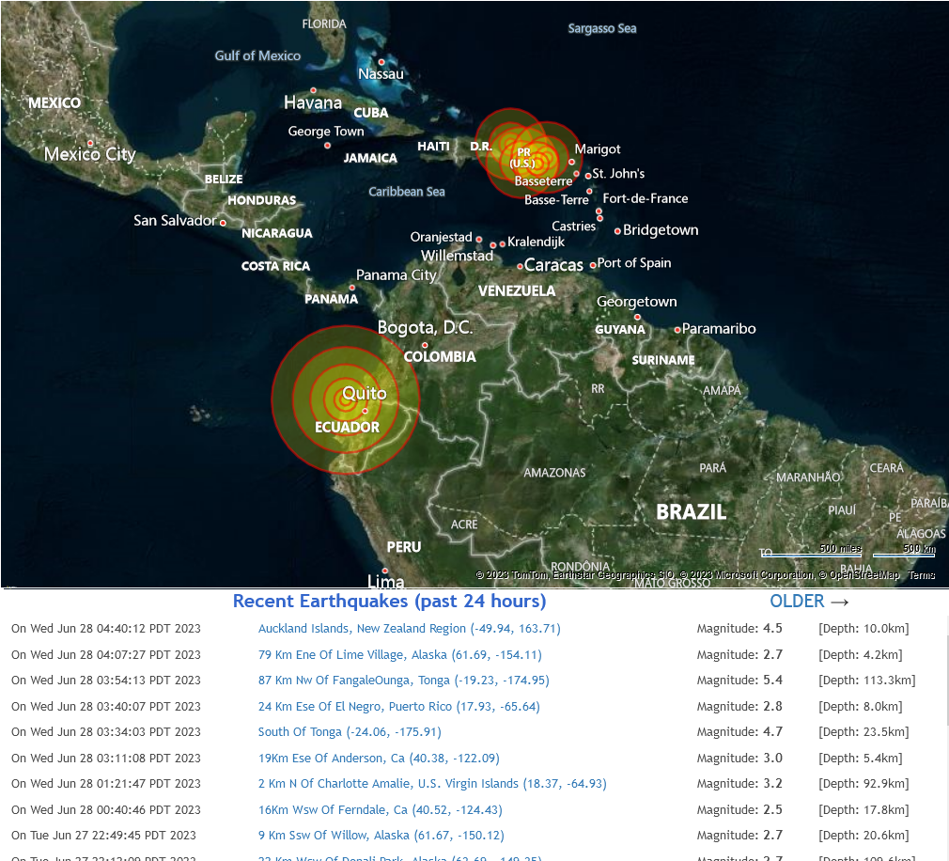Open the Auckland Islands, New Zealand earthquake link
949x861 pixels.
tap(409, 629)
